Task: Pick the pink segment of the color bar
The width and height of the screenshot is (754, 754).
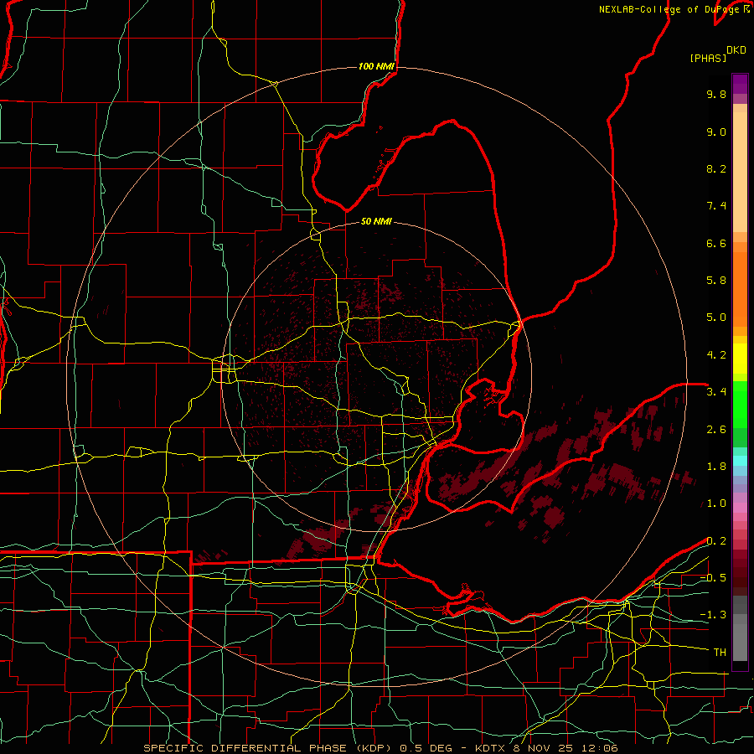Action: (x=740, y=508)
